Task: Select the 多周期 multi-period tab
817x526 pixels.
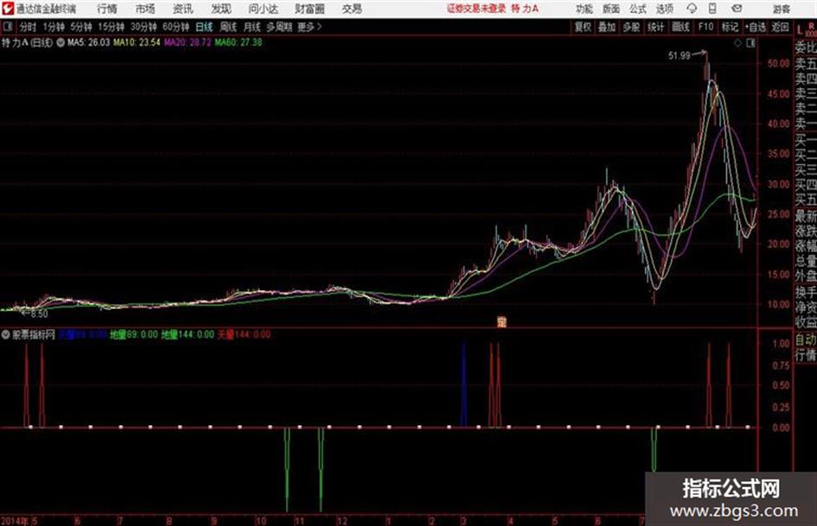Action: (279, 27)
